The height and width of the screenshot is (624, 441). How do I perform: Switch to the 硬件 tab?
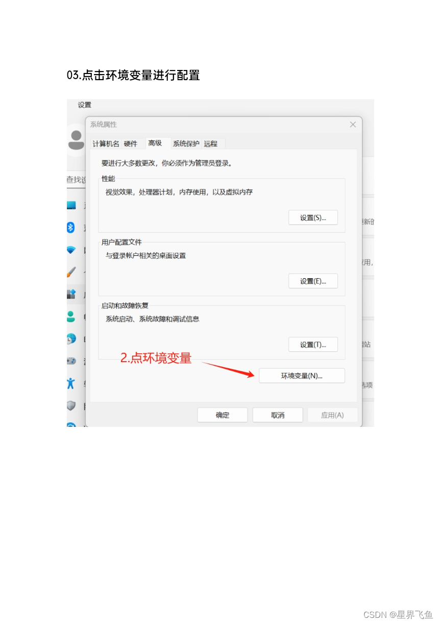click(x=131, y=143)
